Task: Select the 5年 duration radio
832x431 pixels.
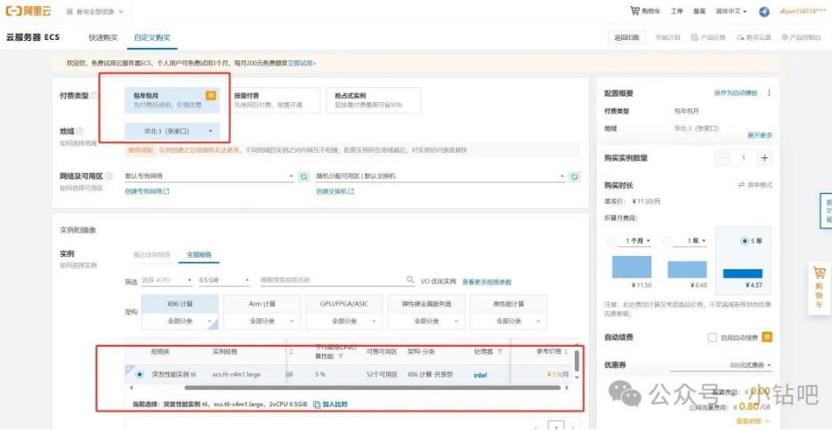Action: click(x=744, y=241)
